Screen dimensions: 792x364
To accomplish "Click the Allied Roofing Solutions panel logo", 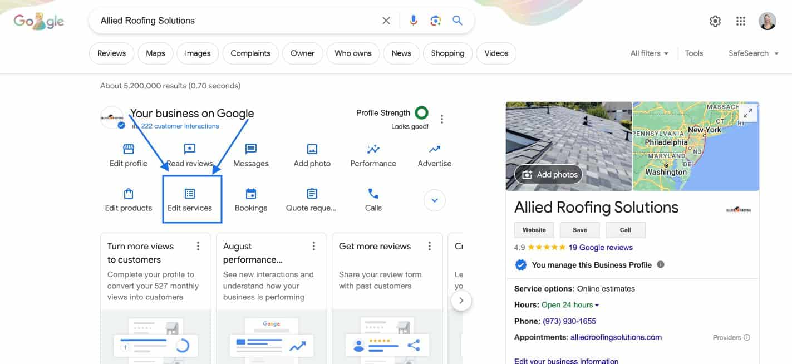I will tap(739, 210).
